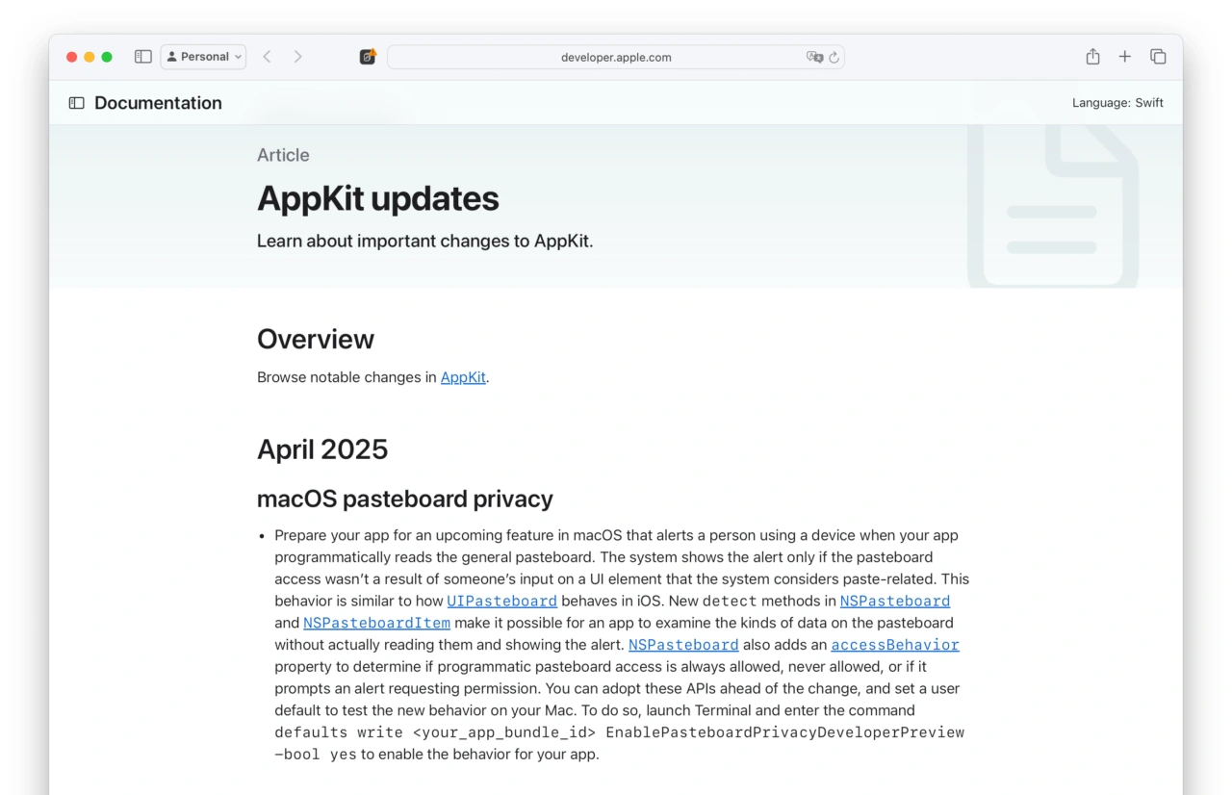Open the translate page option
The height and width of the screenshot is (795, 1232).
[814, 57]
